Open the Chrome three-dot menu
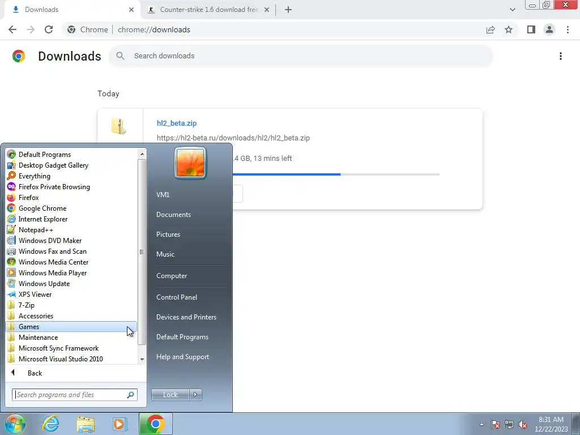This screenshot has height=435, width=580. tap(568, 29)
